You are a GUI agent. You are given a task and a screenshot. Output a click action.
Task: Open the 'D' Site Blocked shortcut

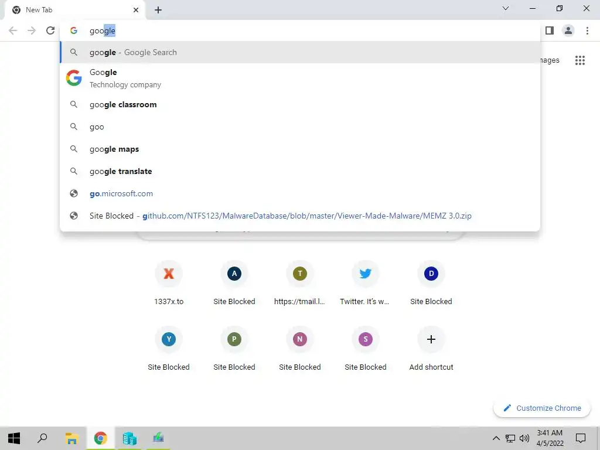(431, 283)
